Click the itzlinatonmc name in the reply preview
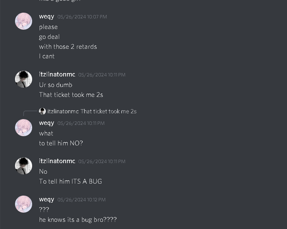287x229 pixels. point(63,111)
